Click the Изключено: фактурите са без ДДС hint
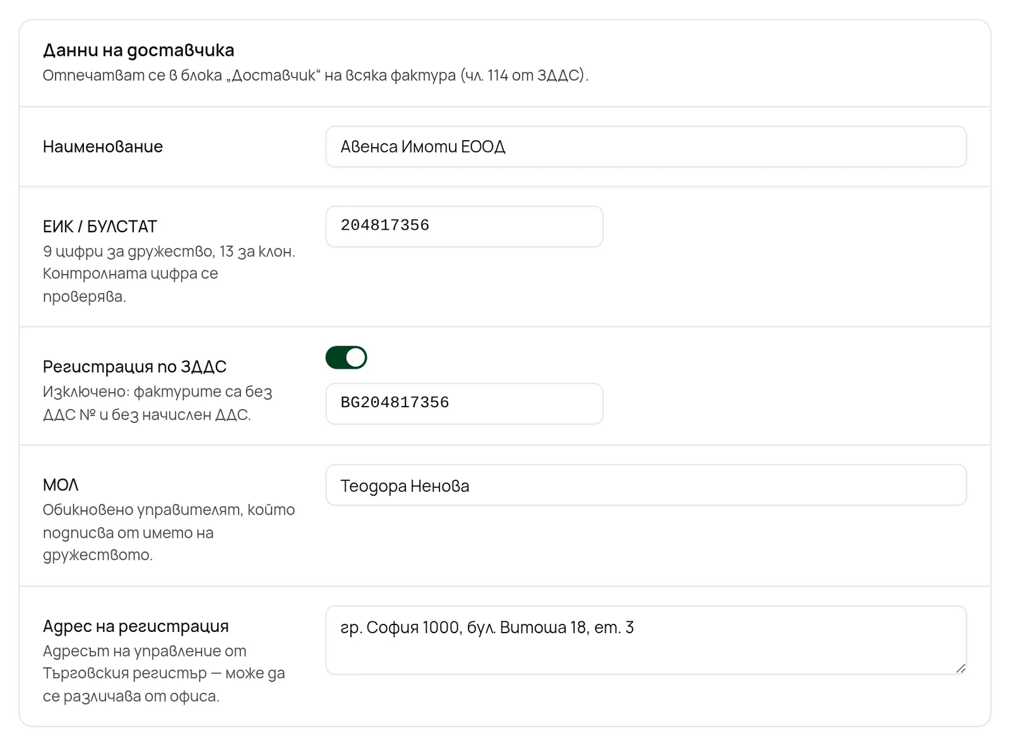 click(157, 403)
